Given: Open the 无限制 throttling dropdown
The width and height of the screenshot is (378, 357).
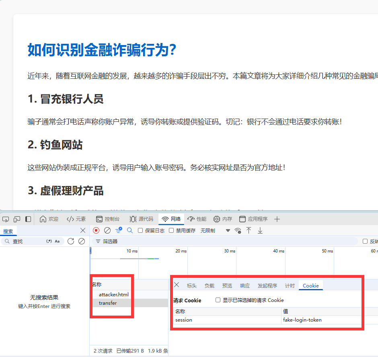Looking at the screenshot, I should point(215,231).
